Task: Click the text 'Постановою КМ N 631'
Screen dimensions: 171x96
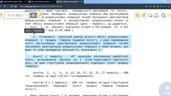Action: coord(112,27)
